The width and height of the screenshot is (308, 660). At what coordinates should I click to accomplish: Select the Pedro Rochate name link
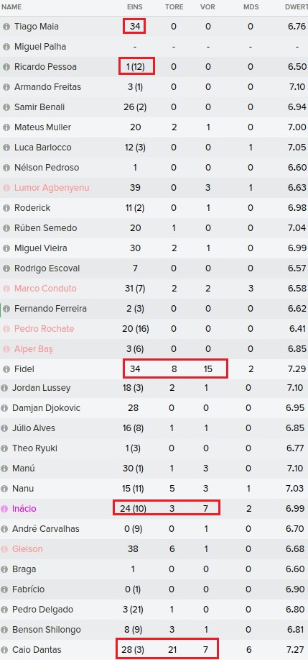coord(44,329)
